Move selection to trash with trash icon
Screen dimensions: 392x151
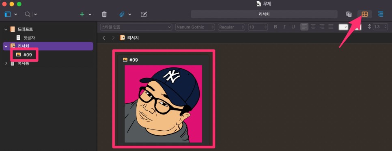tap(104, 14)
